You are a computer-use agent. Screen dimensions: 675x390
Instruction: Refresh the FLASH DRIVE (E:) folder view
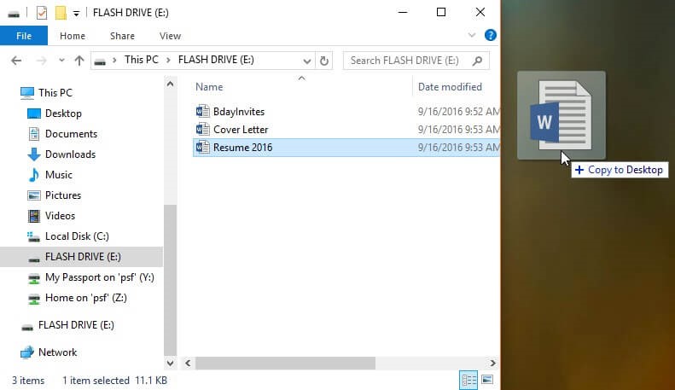[x=323, y=61]
